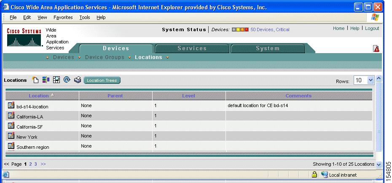
Task: Click the blue Refresh table icon
Action: [67, 80]
